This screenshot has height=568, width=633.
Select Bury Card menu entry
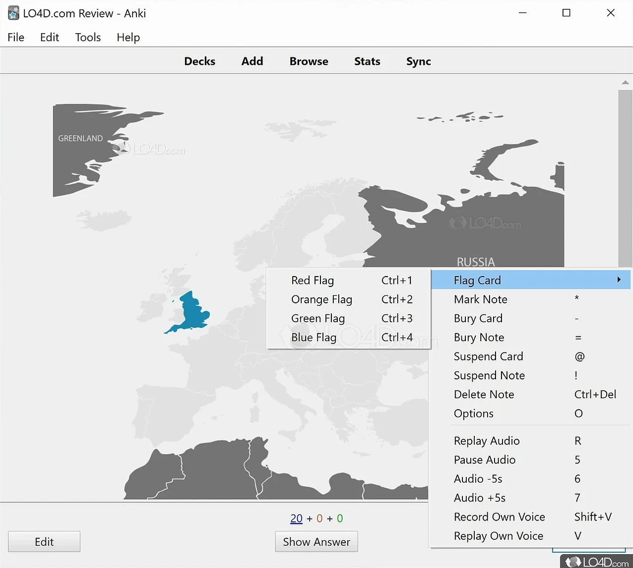[x=531, y=319]
